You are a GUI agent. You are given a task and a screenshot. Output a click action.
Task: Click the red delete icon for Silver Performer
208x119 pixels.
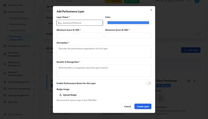[x=194, y=81]
